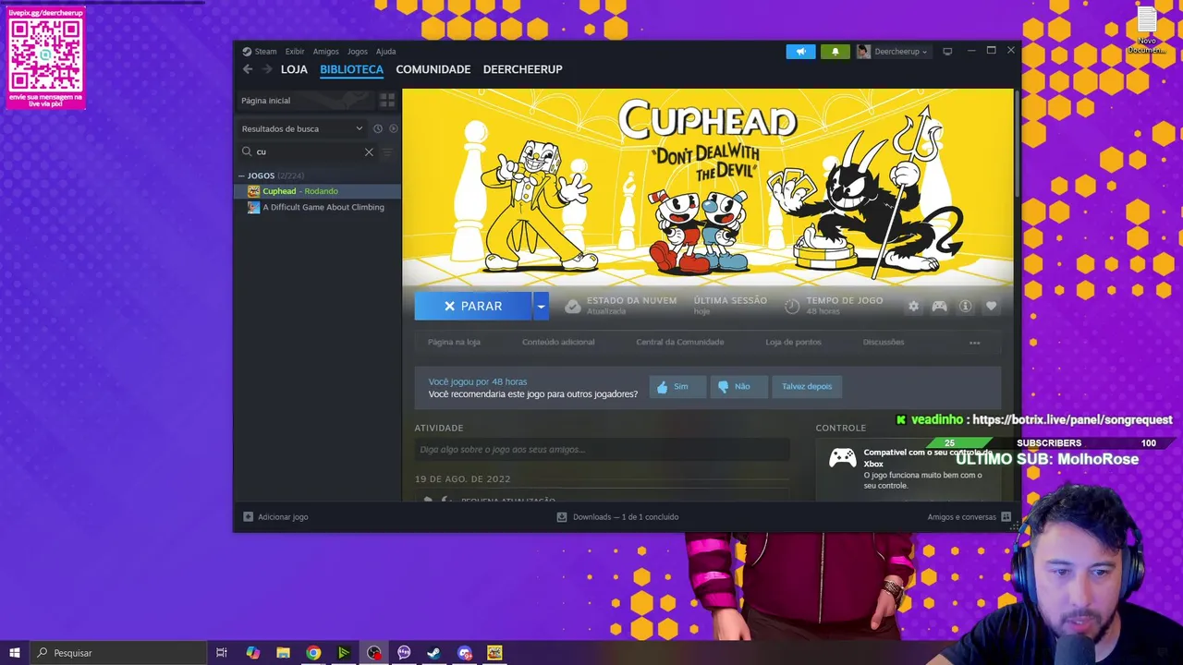1183x665 pixels.
Task: Open File Explorer from taskbar
Action: point(283,653)
